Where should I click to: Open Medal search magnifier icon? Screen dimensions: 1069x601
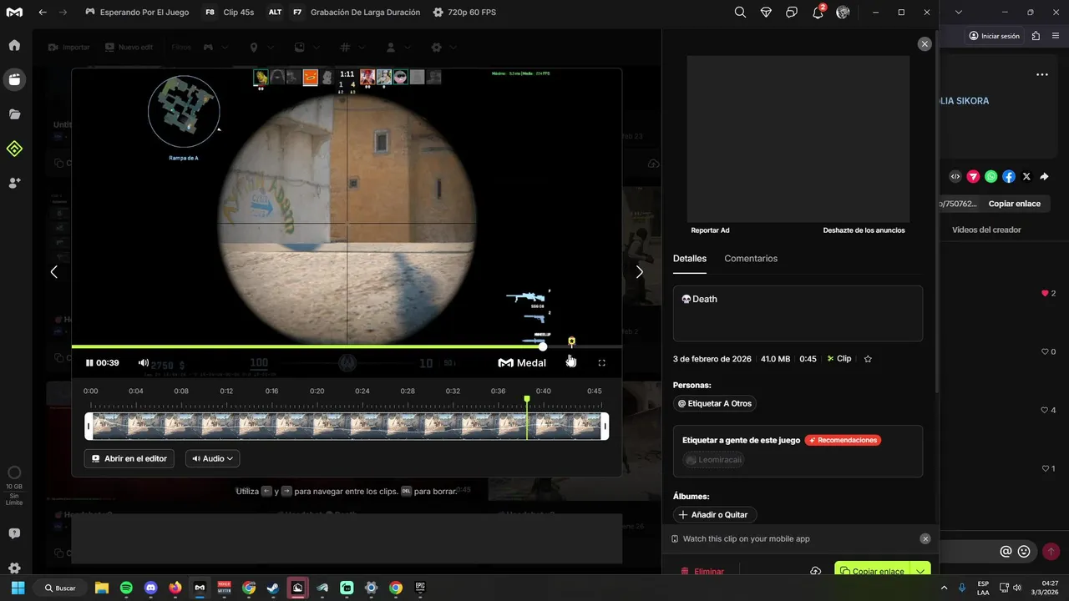pos(740,13)
